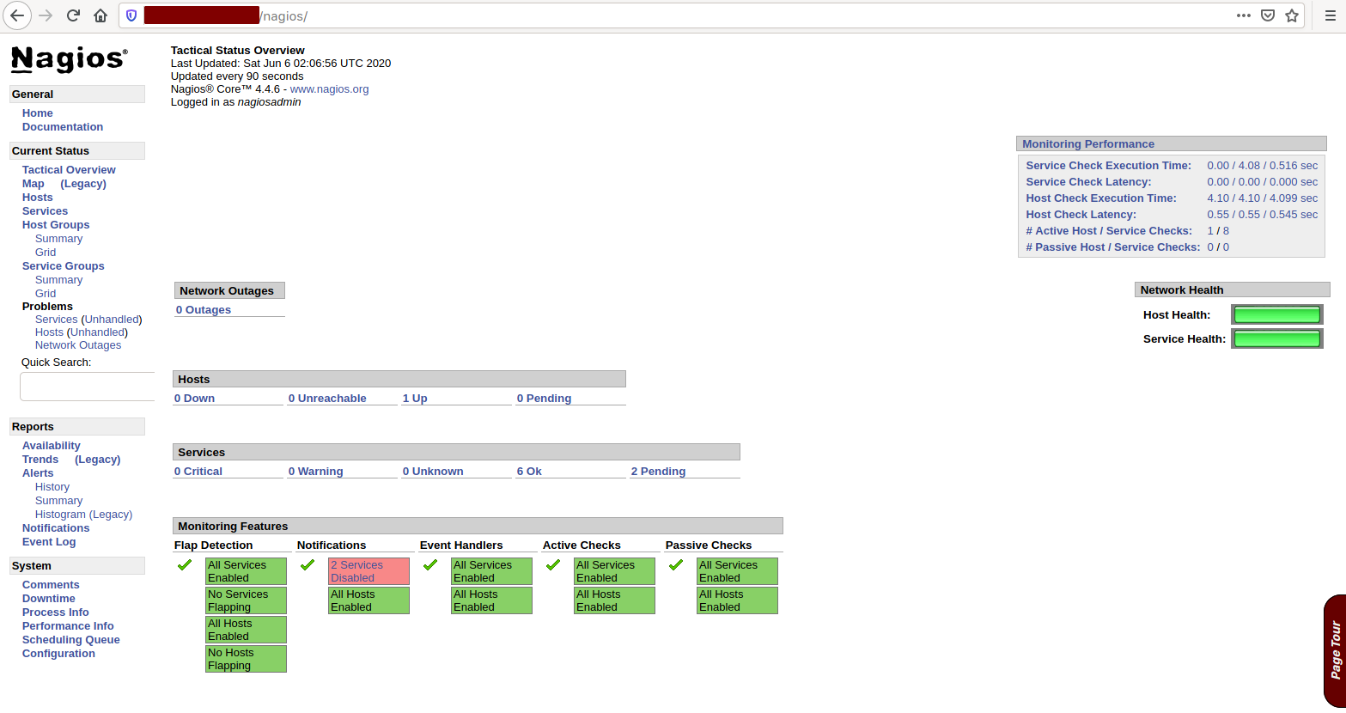This screenshot has width=1346, height=713.
Task: Open Alerts History link
Action: 52,487
